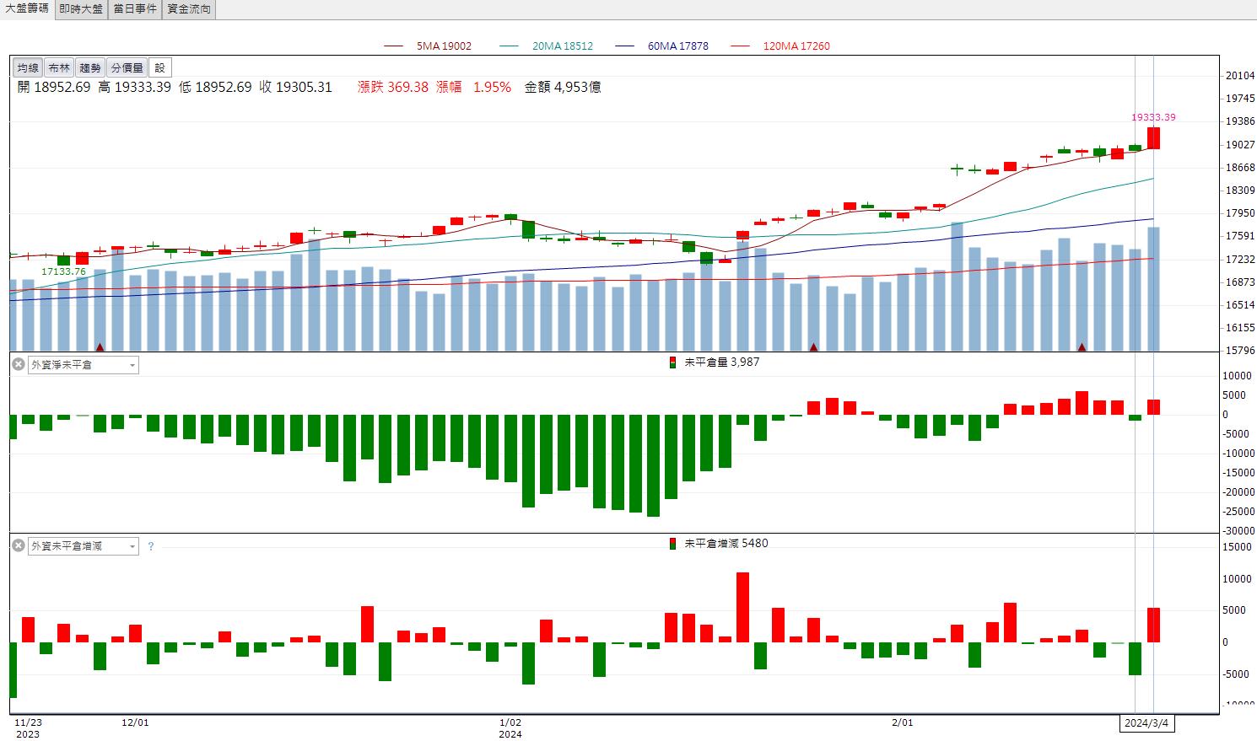Open the 資金流向 tab
1257x741 pixels.
(x=189, y=9)
